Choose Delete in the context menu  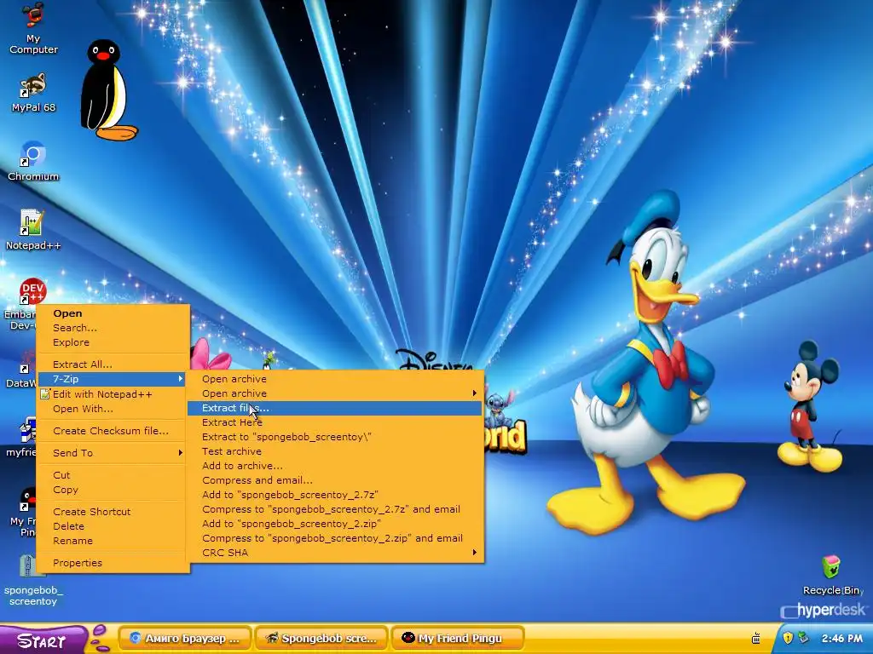tap(113, 526)
